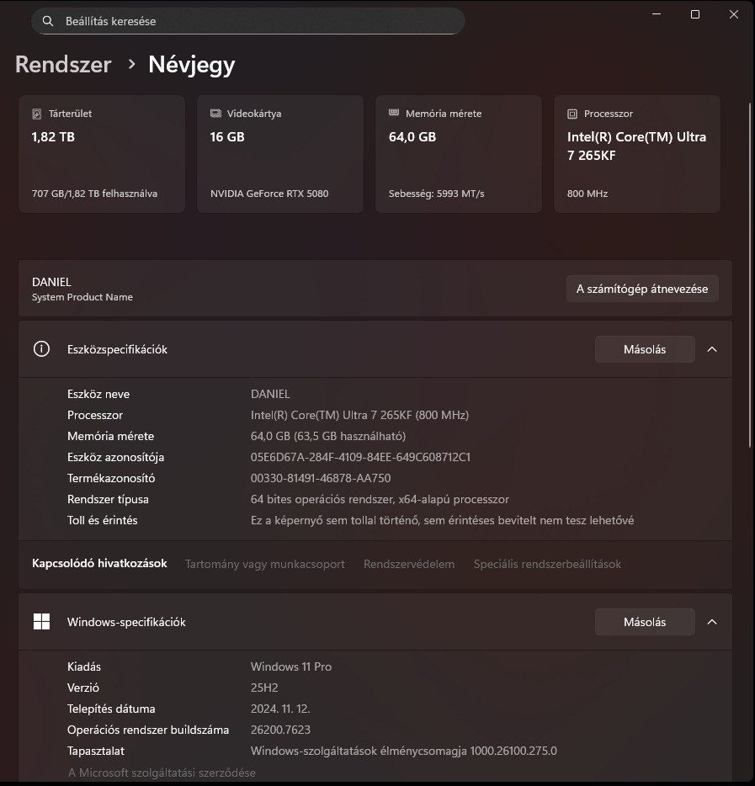Image resolution: width=755 pixels, height=786 pixels.
Task: Click the Memória mérete RAM icon
Action: [394, 114]
